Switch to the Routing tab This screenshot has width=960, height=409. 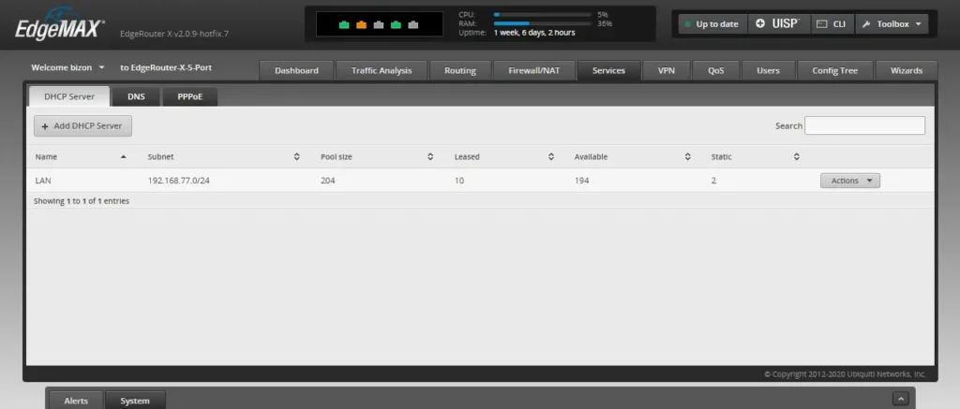459,70
